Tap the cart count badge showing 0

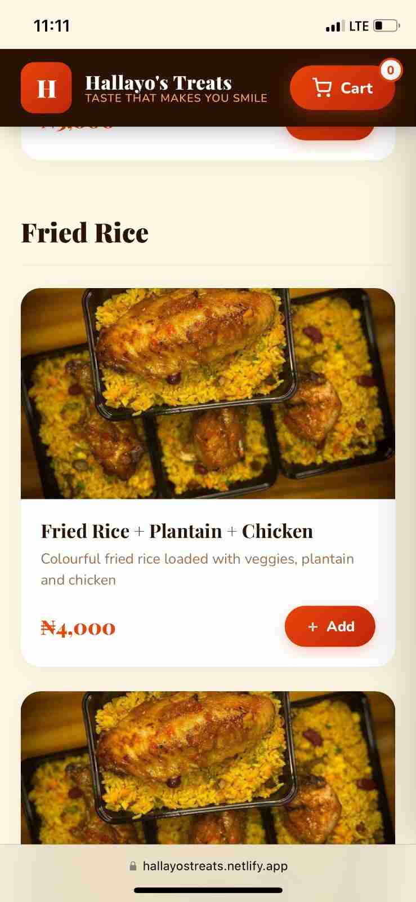[391, 70]
